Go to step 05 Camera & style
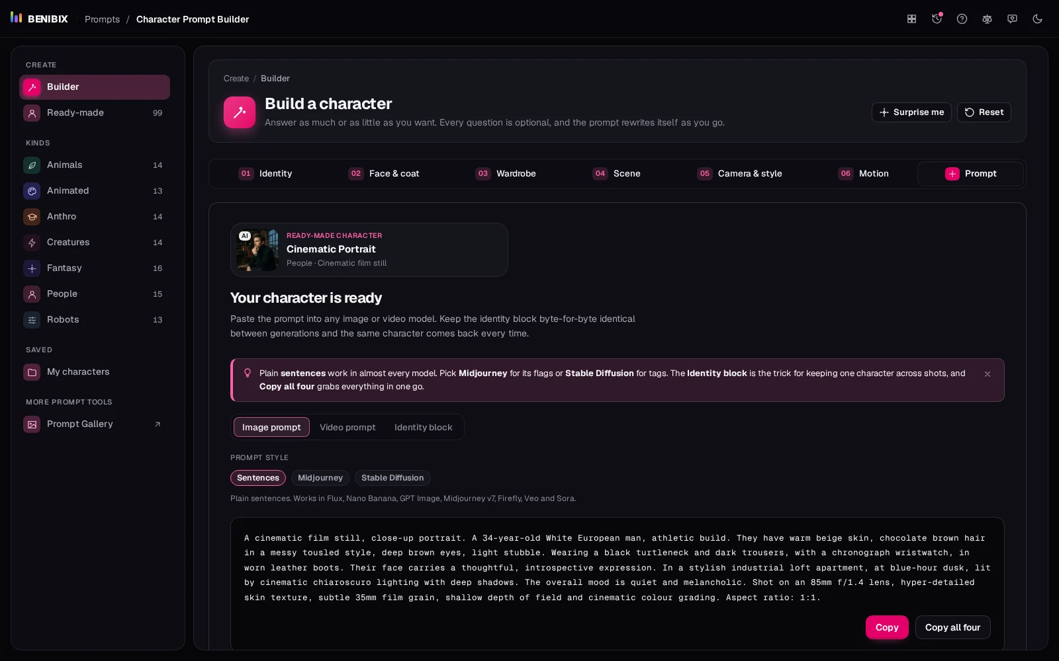 coord(739,174)
